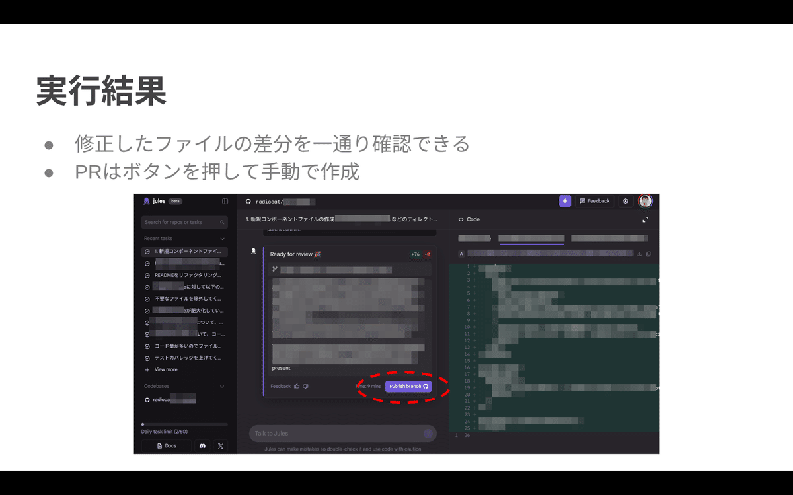Collapse the Codebases section chevron

pos(222,386)
